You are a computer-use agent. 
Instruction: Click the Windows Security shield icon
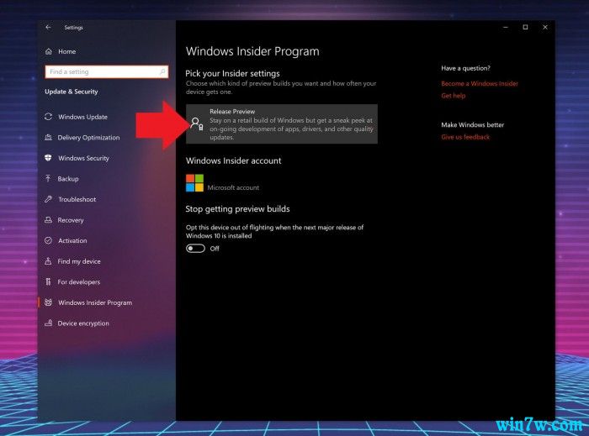tap(48, 158)
